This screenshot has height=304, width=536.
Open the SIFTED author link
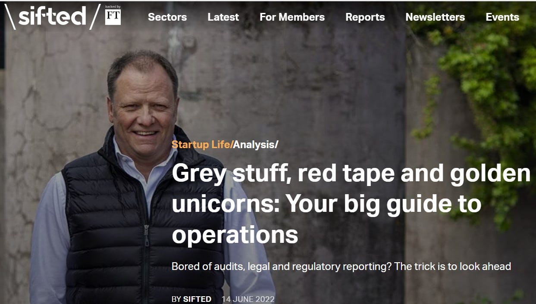[x=197, y=299]
